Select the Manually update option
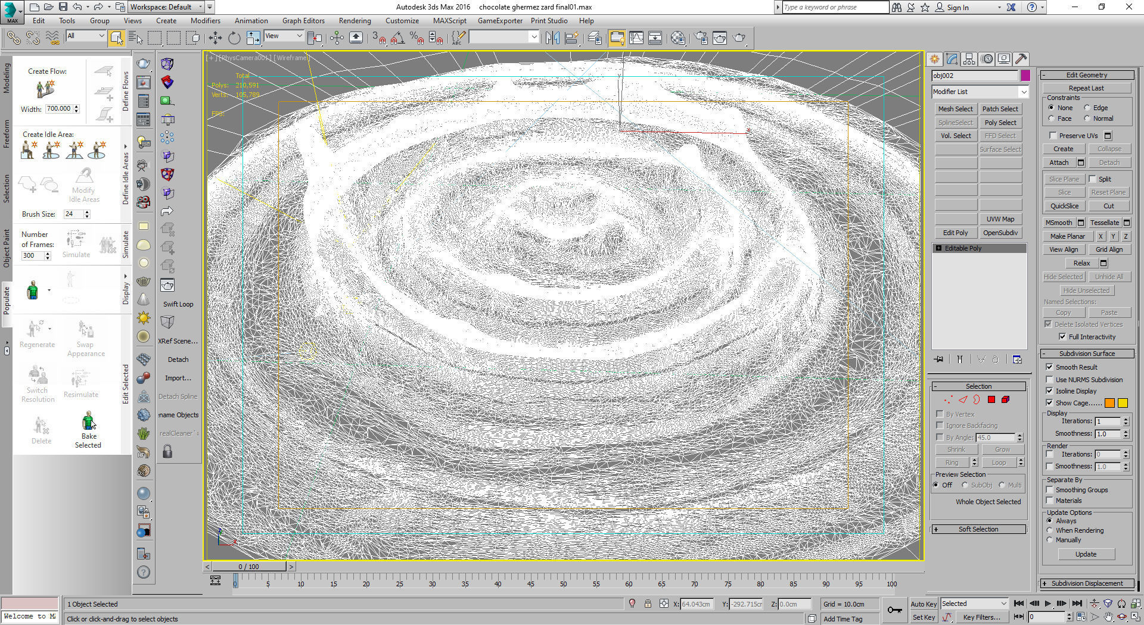This screenshot has width=1144, height=625. pos(1050,540)
